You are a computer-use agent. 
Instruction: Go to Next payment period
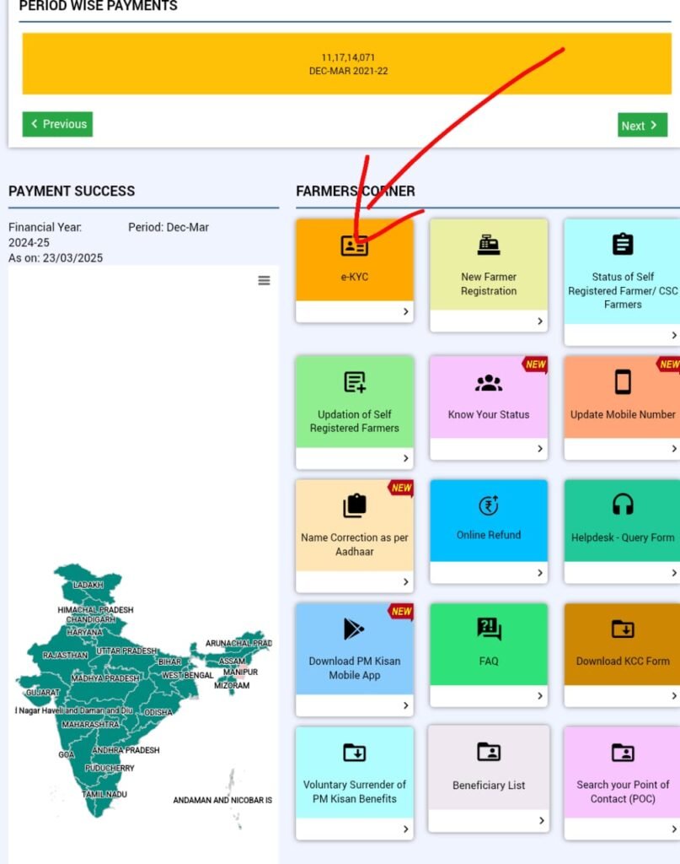(x=642, y=125)
